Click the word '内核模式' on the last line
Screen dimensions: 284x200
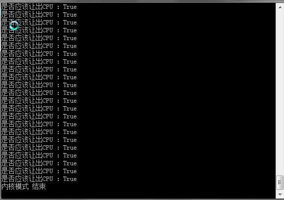[x=15, y=187]
